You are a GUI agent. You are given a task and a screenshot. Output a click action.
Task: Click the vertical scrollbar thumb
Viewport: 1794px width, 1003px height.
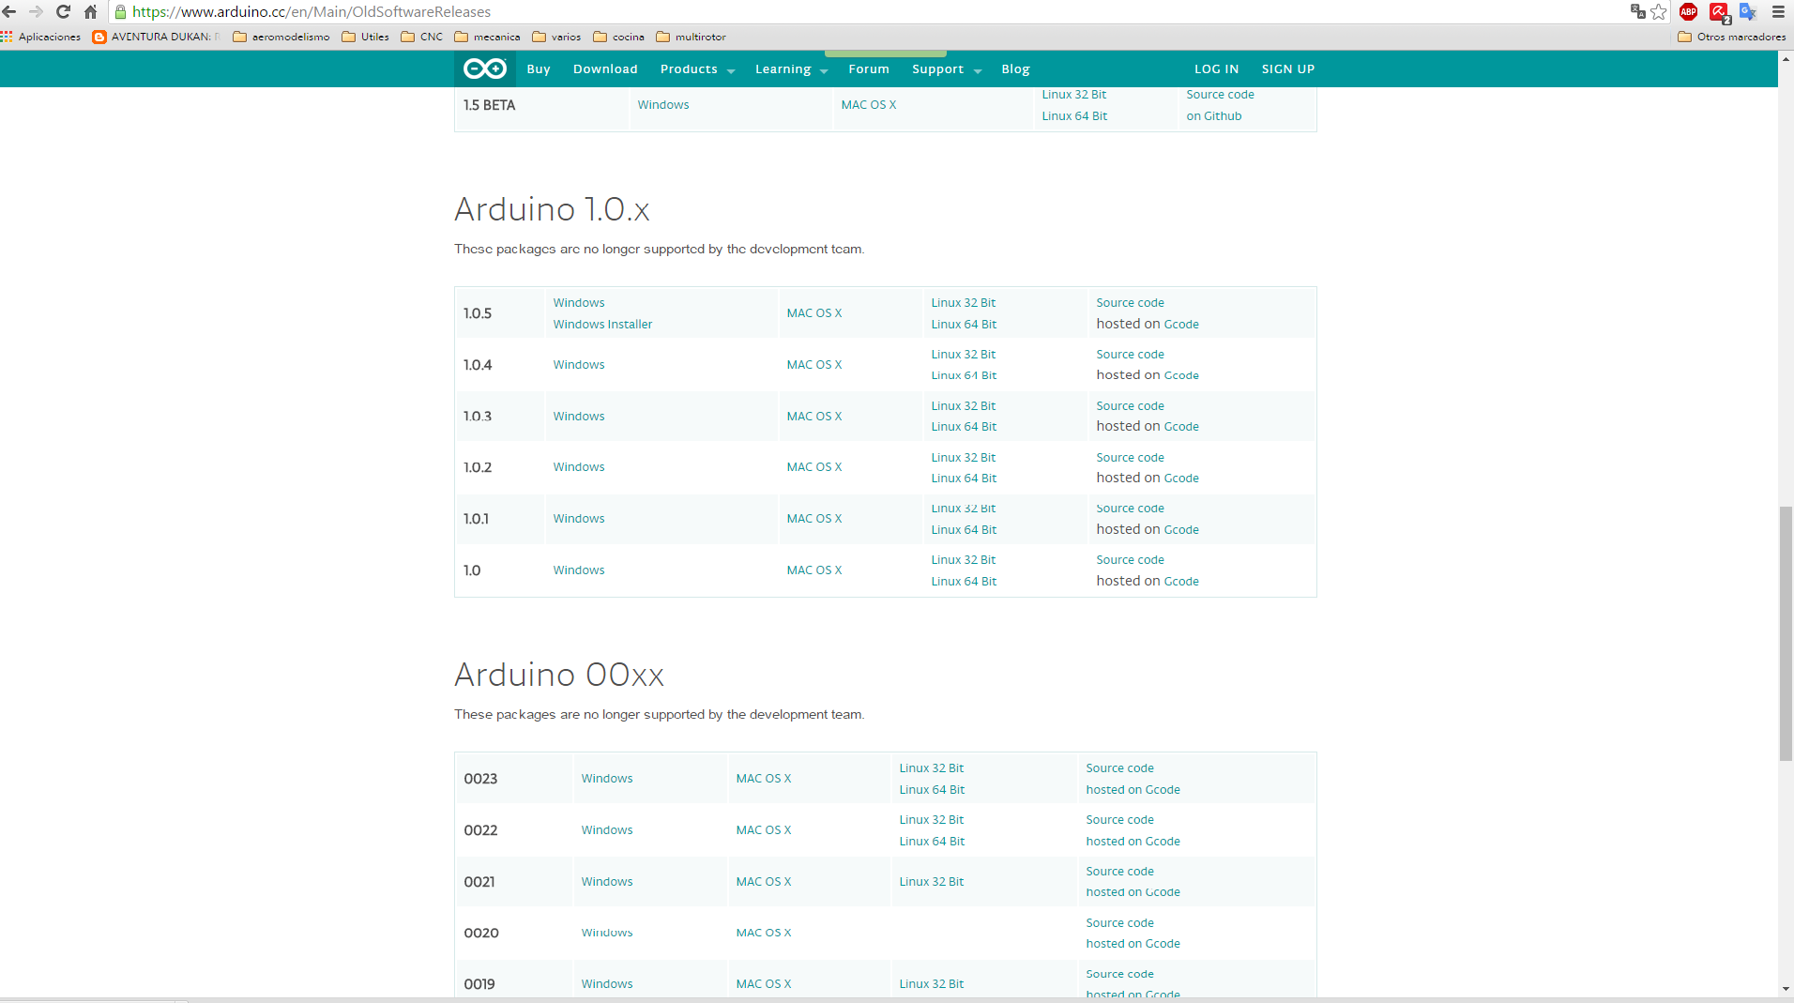1786,633
